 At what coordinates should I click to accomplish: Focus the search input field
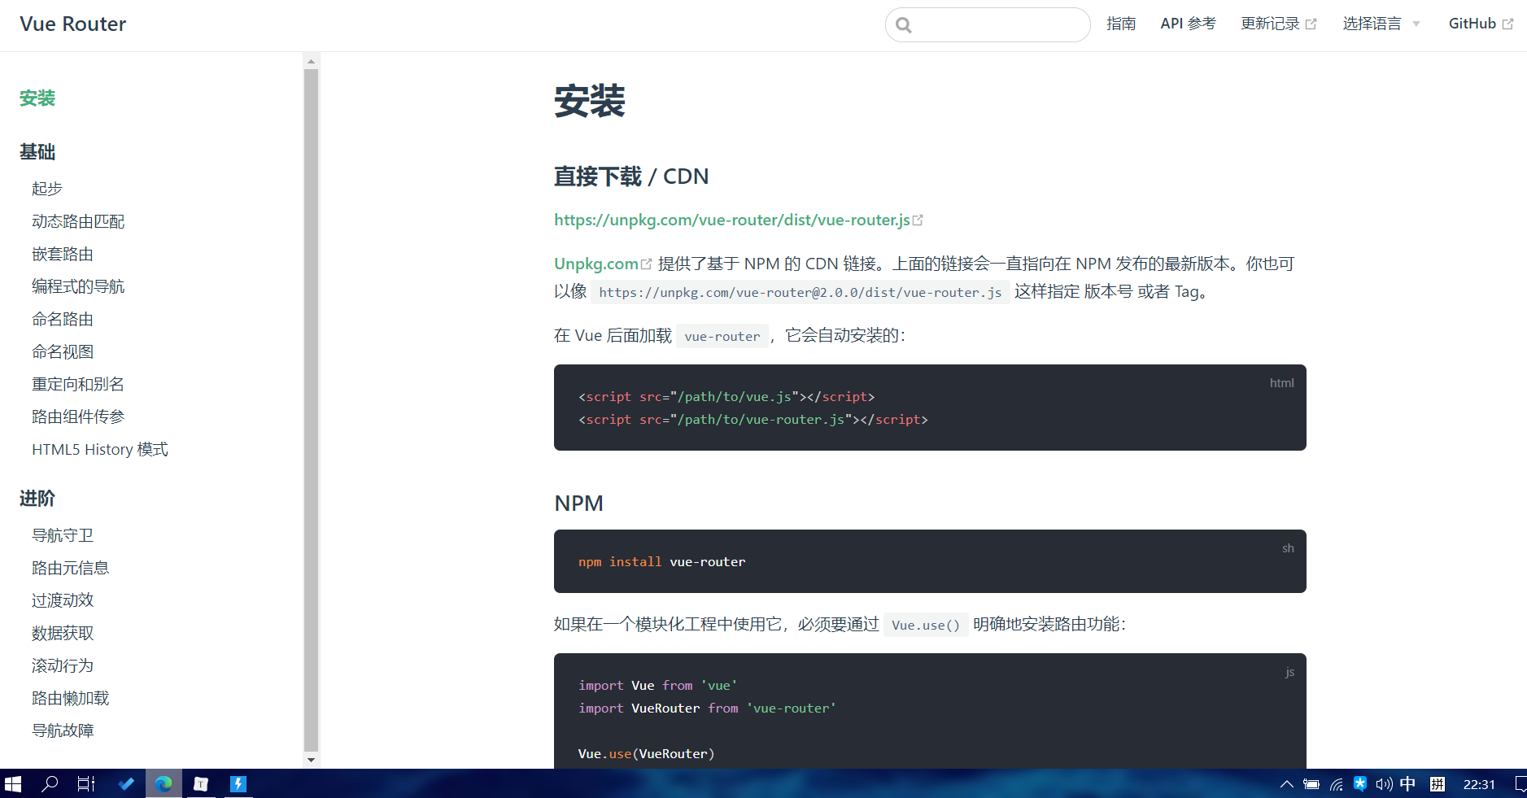click(x=988, y=25)
